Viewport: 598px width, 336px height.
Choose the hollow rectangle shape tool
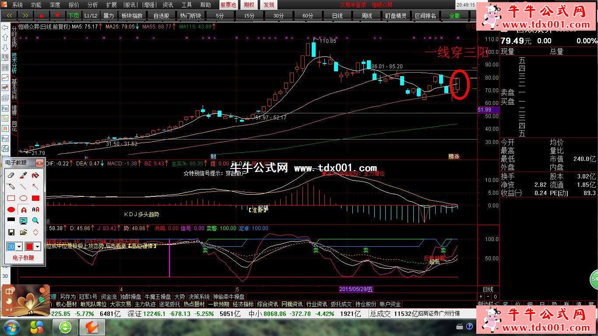[x=11, y=198]
